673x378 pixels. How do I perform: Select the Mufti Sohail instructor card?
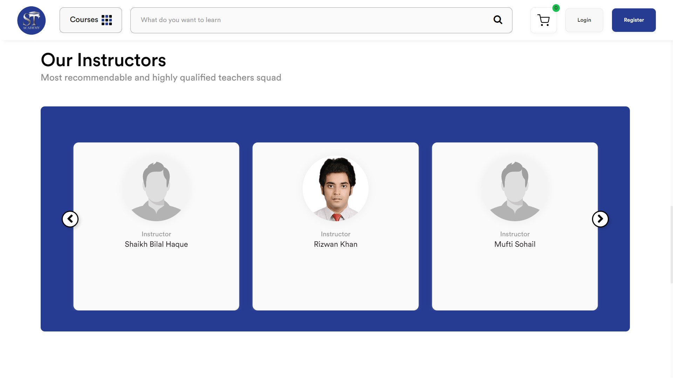(515, 276)
